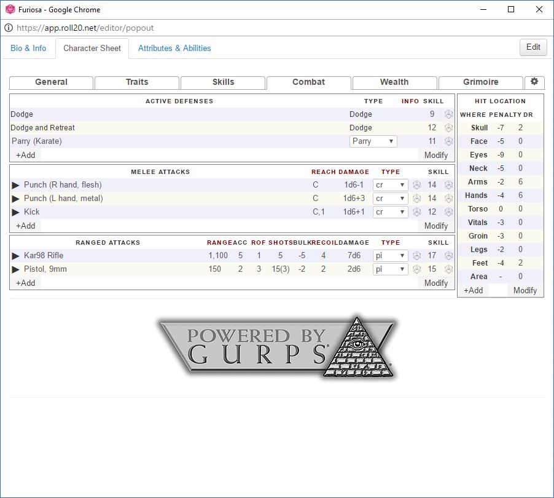Click the Kar98 Rifle weapon name

coord(44,255)
